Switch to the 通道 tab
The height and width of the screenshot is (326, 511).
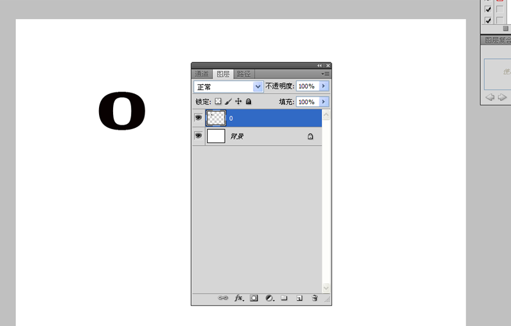(202, 74)
